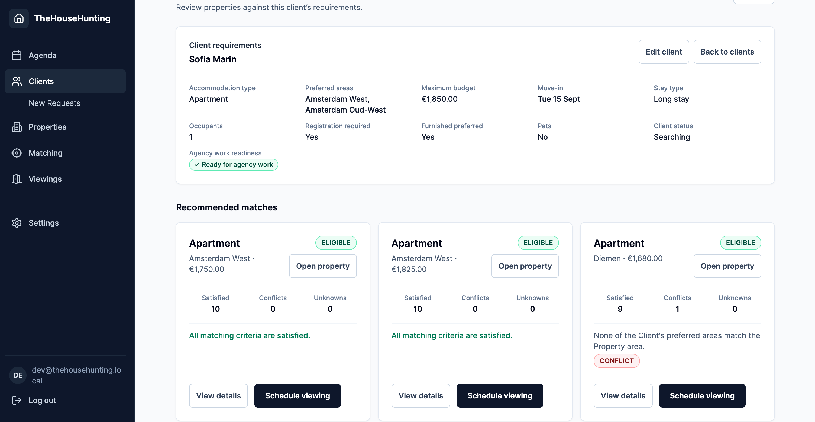Schedule viewing for the €1,825.00 apartment

point(500,395)
